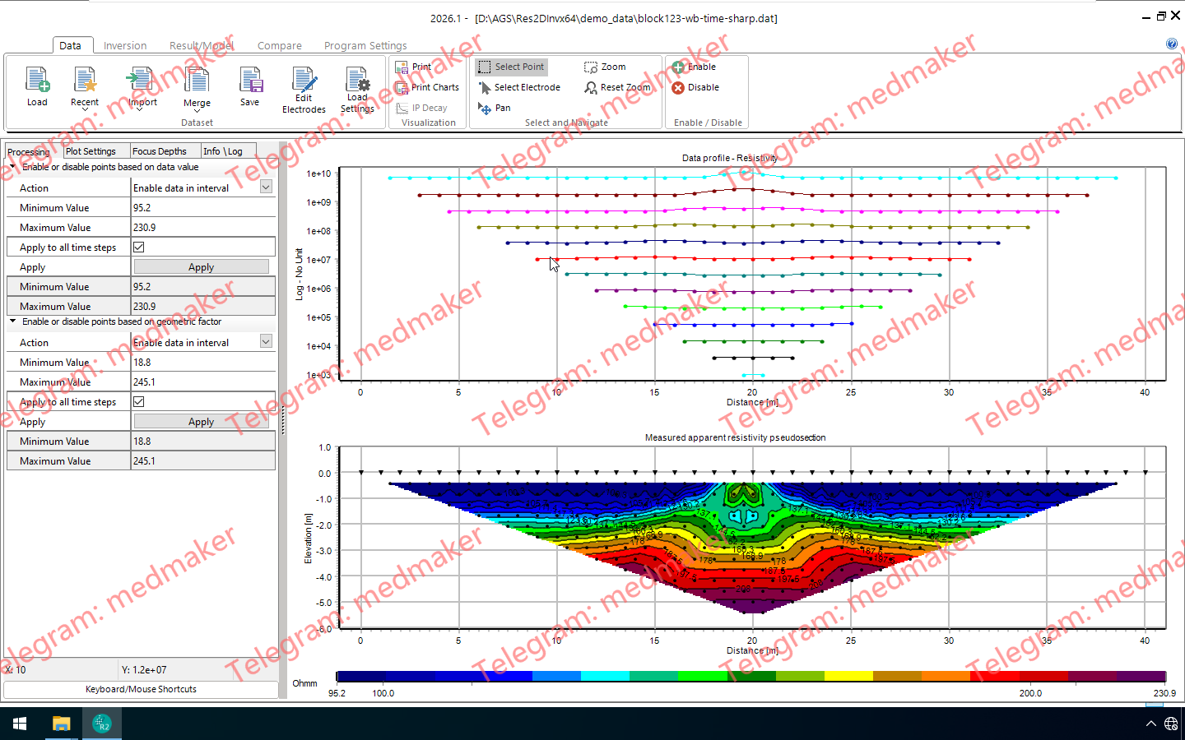Viewport: 1185px width, 740px height.
Task: Switch to the Data ribbon tab
Action: coord(70,45)
